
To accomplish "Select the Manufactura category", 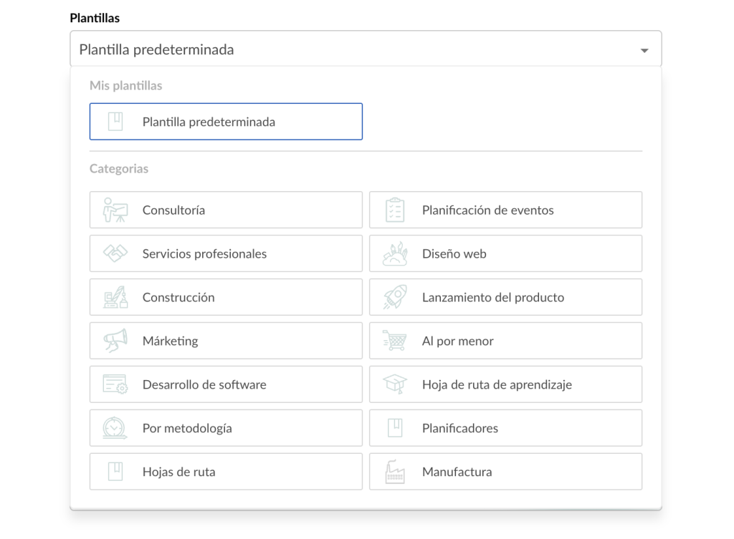I will [x=505, y=471].
